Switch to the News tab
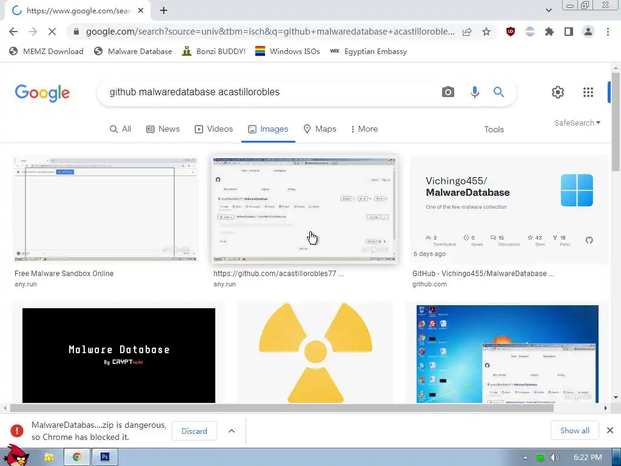 pos(163,129)
